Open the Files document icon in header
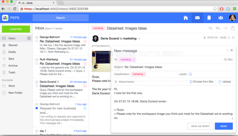Image resolution: width=238 pixels, height=136 pixels. (x=209, y=18)
